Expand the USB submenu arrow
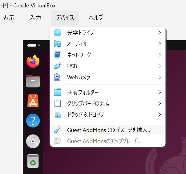Viewport: 186px width, 174px height. (160, 66)
